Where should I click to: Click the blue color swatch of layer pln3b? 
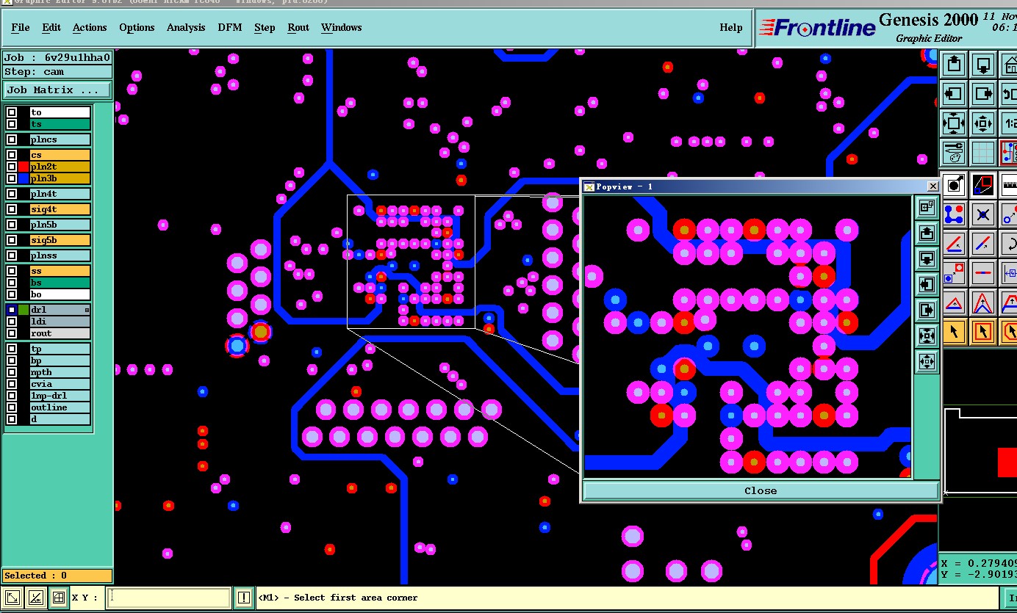pyautogui.click(x=24, y=178)
